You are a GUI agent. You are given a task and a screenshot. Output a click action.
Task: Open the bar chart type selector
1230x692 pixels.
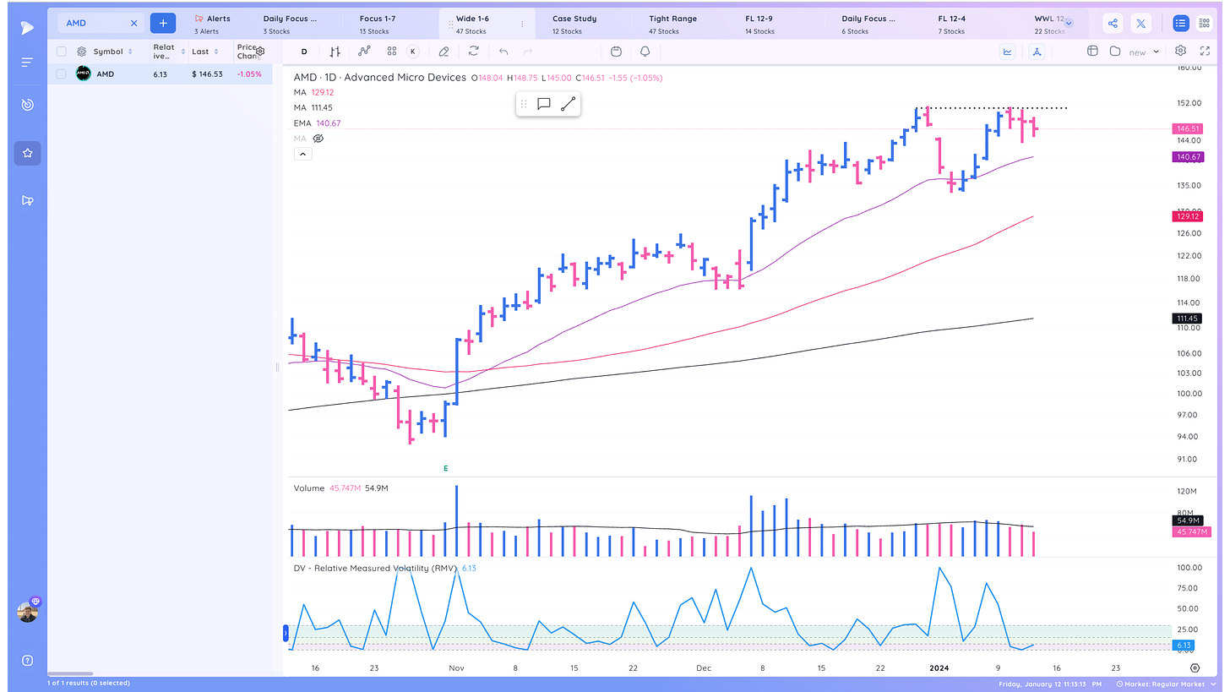(x=335, y=52)
